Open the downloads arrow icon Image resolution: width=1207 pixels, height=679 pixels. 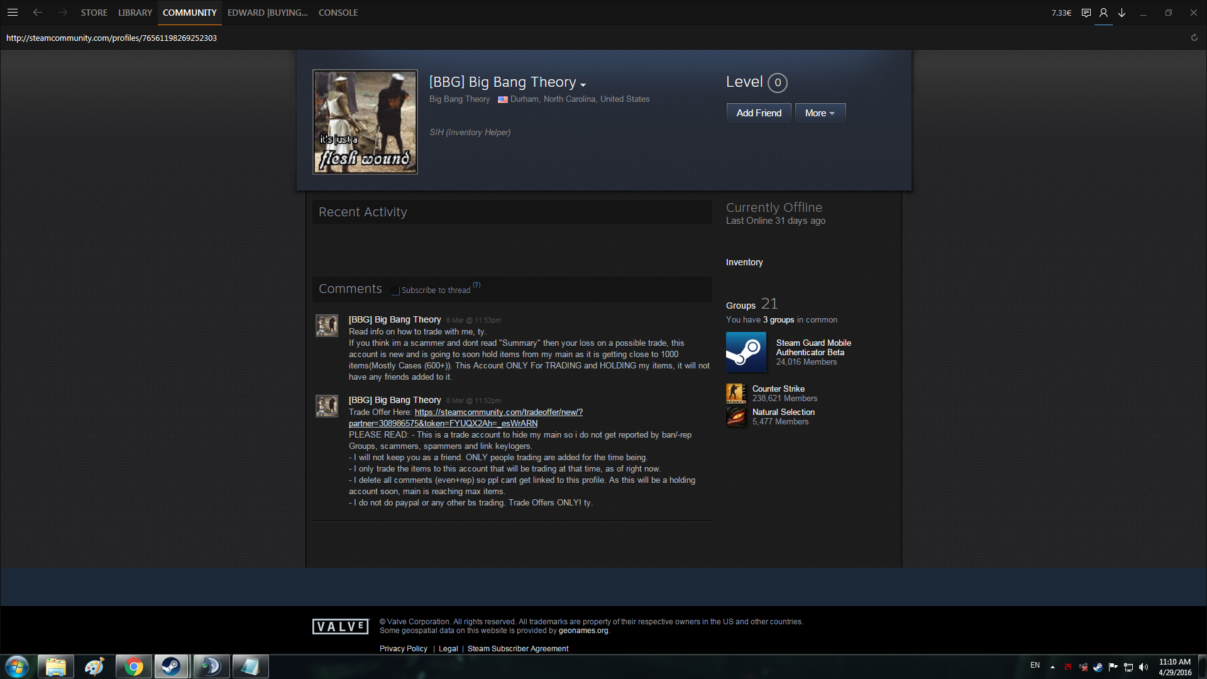(x=1122, y=13)
